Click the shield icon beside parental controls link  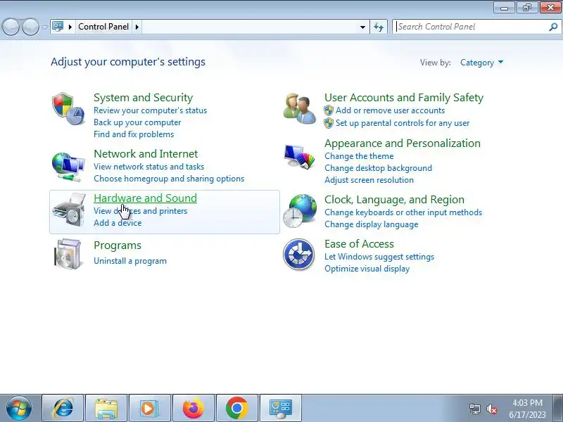click(x=329, y=123)
